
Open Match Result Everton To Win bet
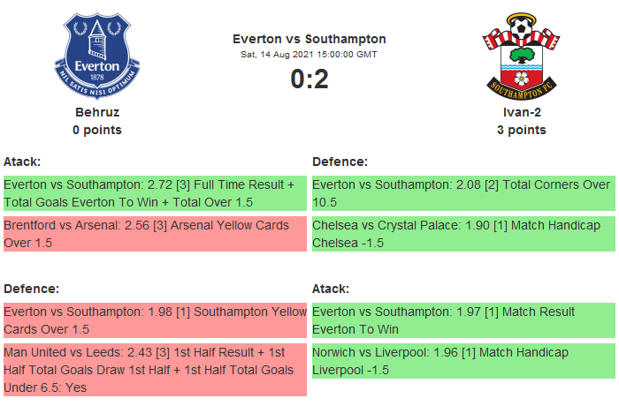coord(463,320)
